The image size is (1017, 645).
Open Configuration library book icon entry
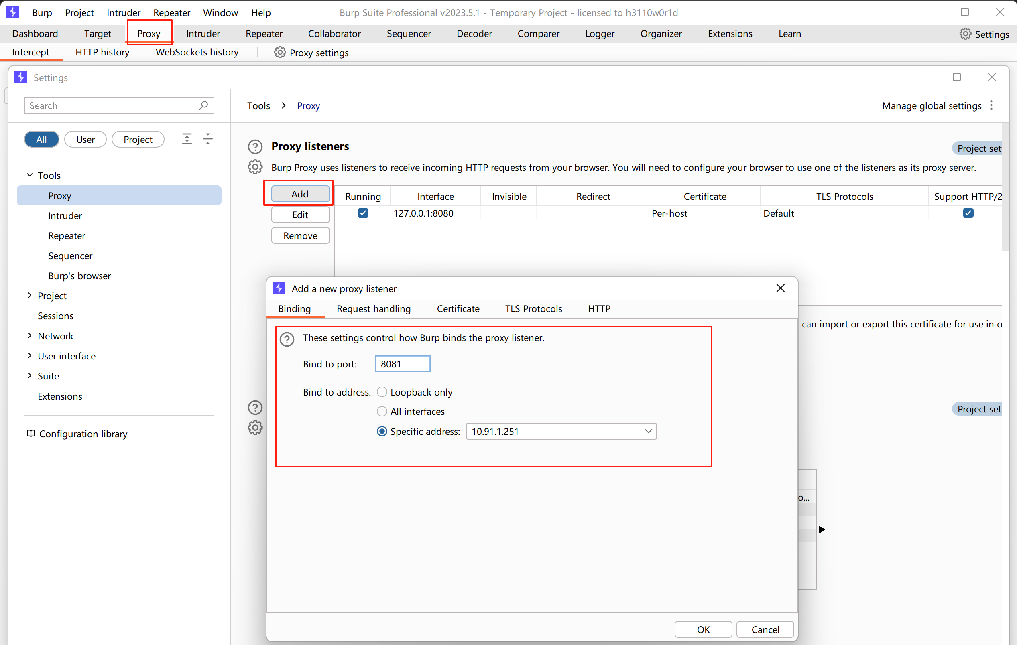click(31, 434)
